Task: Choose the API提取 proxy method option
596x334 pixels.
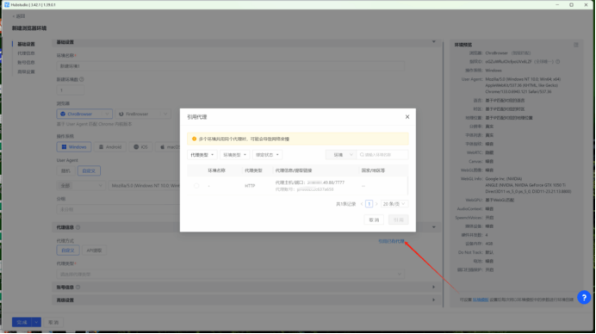Action: pos(94,251)
